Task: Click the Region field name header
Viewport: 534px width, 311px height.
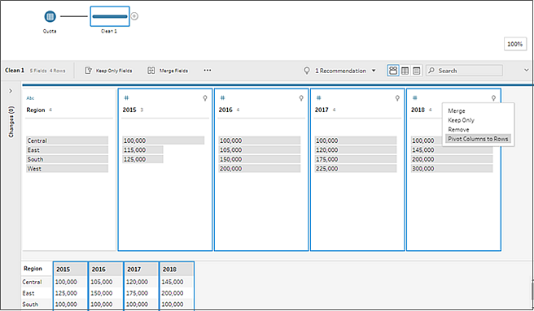Action: [36, 110]
